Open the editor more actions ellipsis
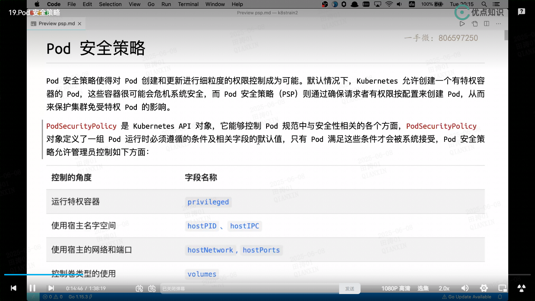Viewport: 535px width, 301px height. click(498, 24)
